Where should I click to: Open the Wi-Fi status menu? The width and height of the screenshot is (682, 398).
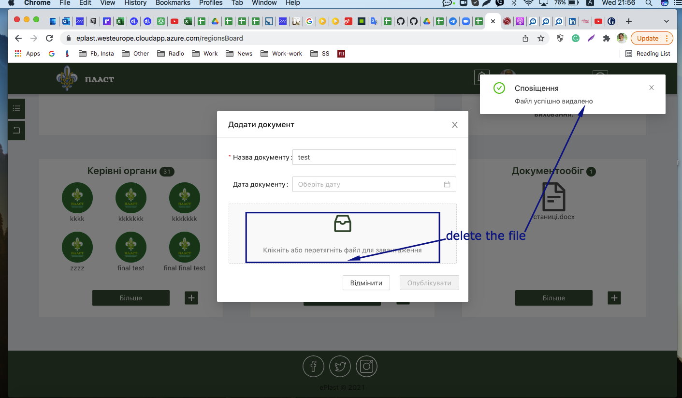click(x=529, y=3)
